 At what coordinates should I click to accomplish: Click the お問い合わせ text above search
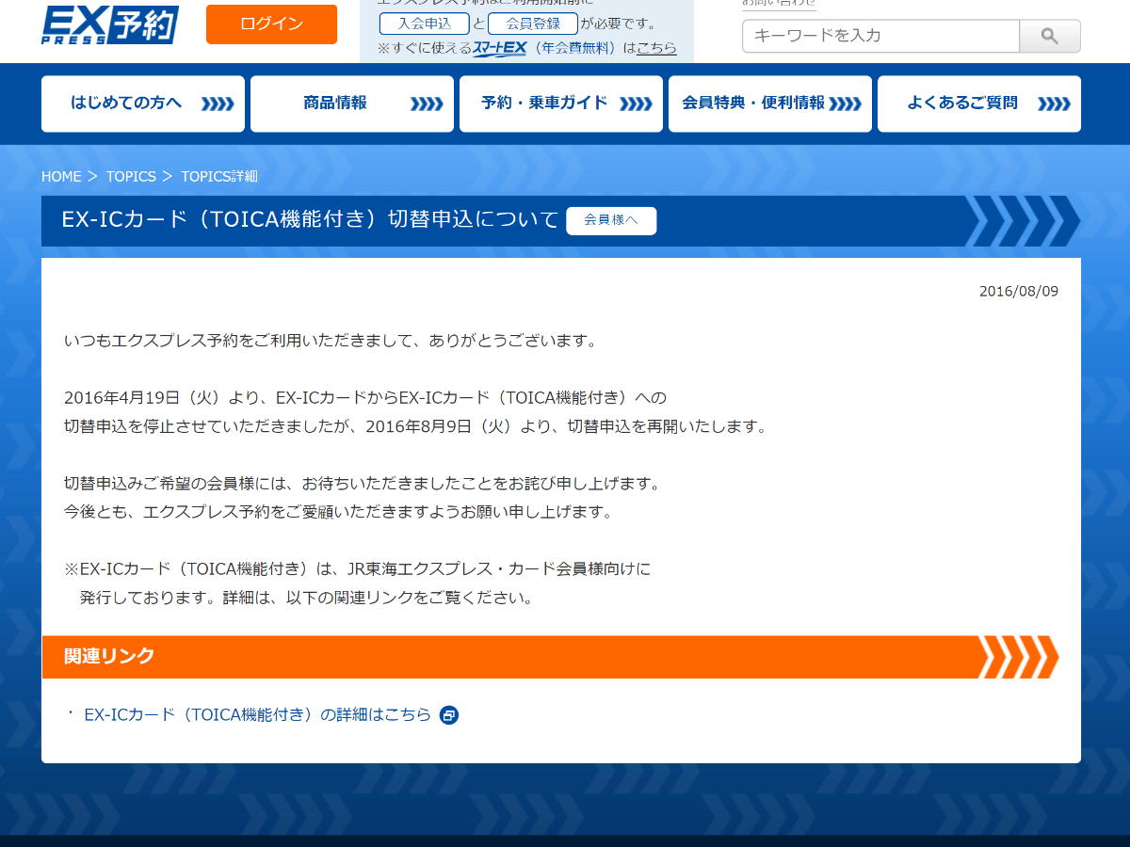pyautogui.click(x=779, y=4)
